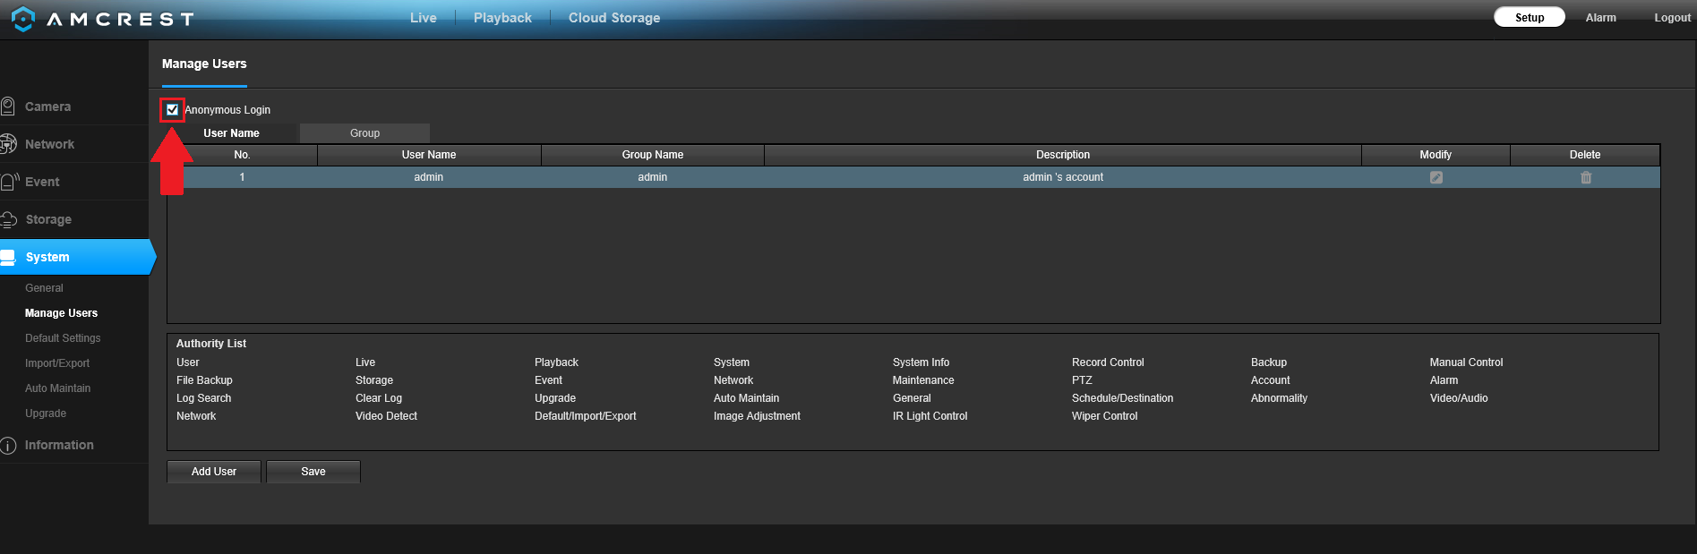This screenshot has width=1697, height=554.
Task: Log out using the Logout link
Action: [x=1672, y=18]
